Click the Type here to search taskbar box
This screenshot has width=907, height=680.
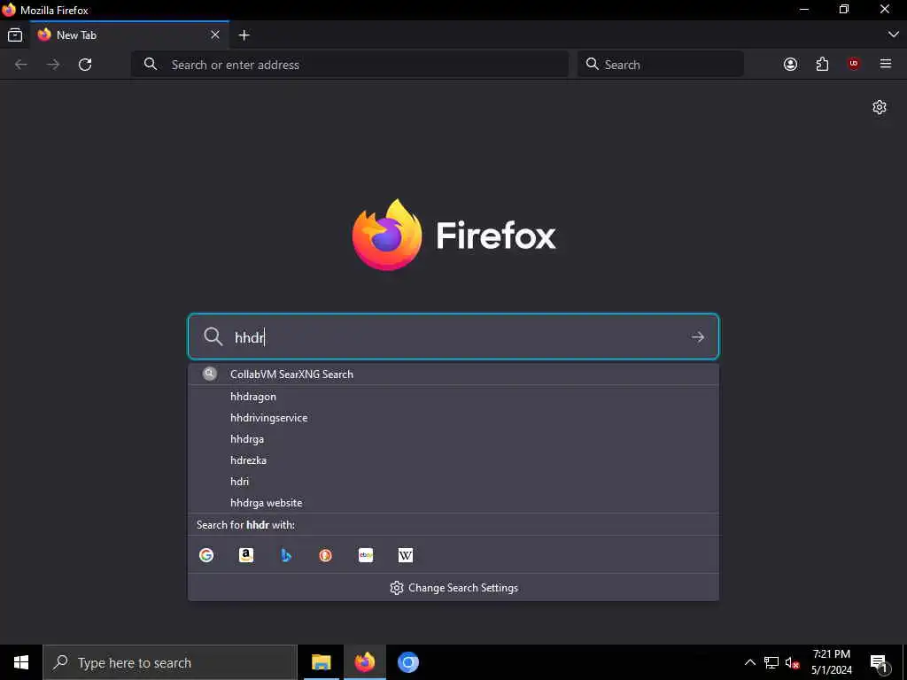point(170,662)
